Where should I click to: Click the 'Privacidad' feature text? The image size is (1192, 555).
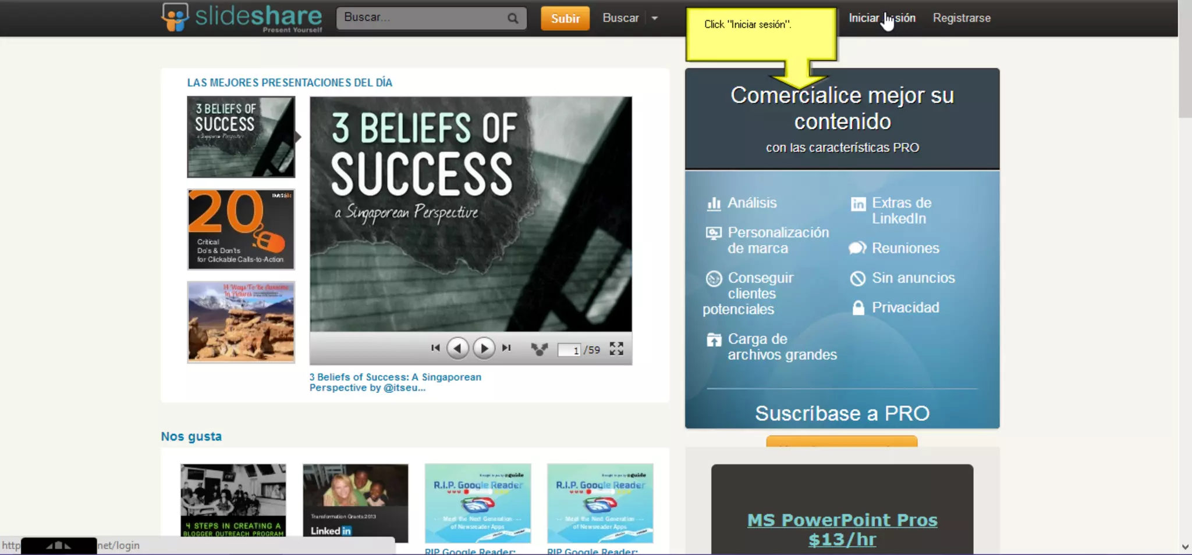click(906, 307)
